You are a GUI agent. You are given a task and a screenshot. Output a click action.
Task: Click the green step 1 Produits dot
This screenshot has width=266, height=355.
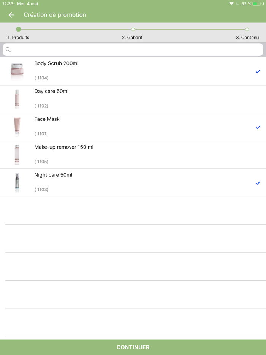(x=19, y=29)
